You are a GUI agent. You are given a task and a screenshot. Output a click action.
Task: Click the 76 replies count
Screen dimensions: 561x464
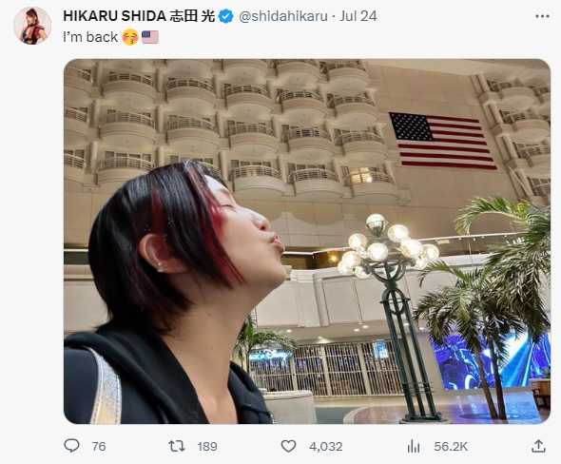tap(99, 447)
